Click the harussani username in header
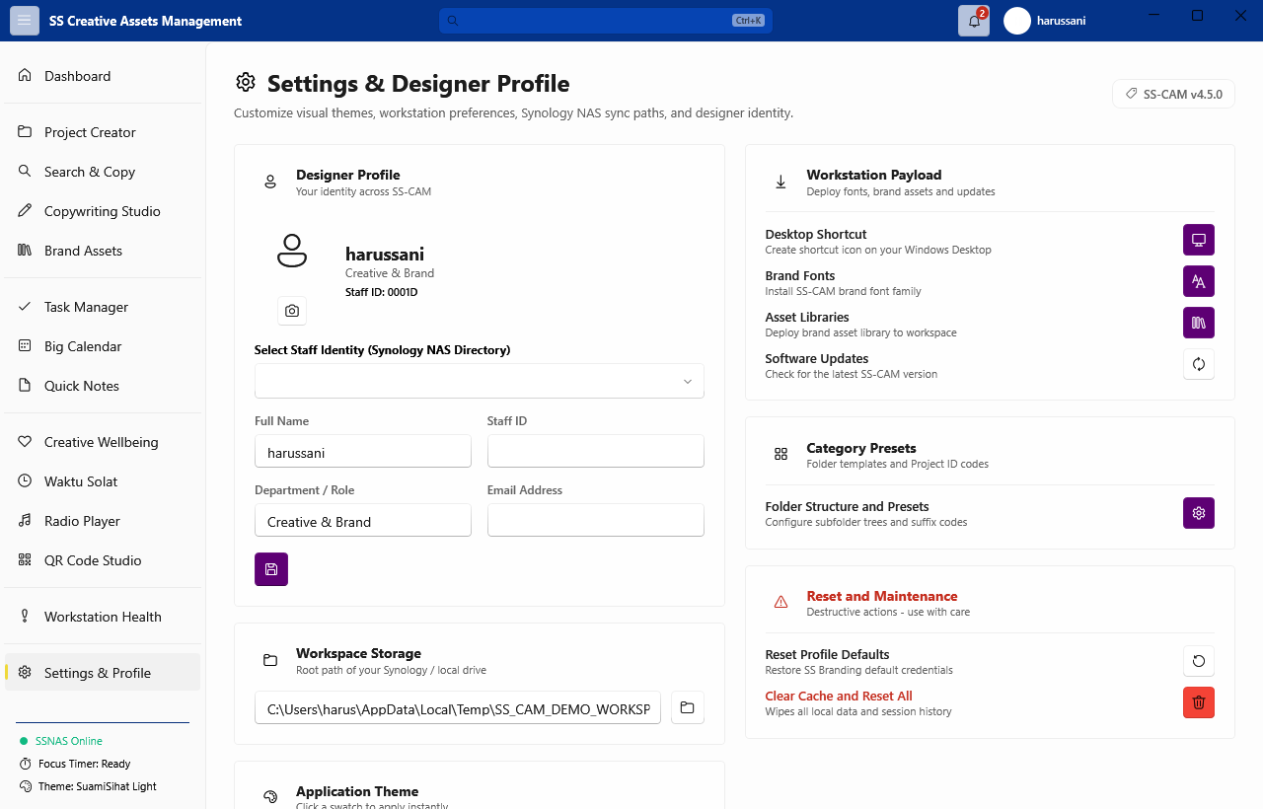This screenshot has width=1263, height=809. coord(1062,21)
